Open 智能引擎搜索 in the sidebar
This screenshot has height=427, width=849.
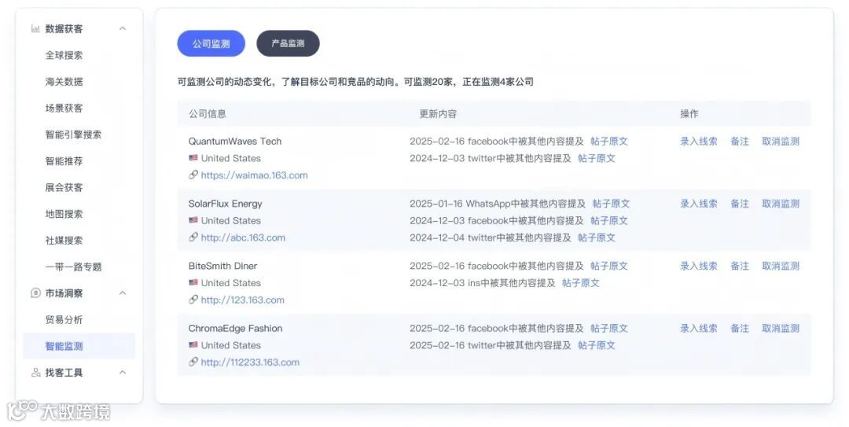tap(73, 134)
